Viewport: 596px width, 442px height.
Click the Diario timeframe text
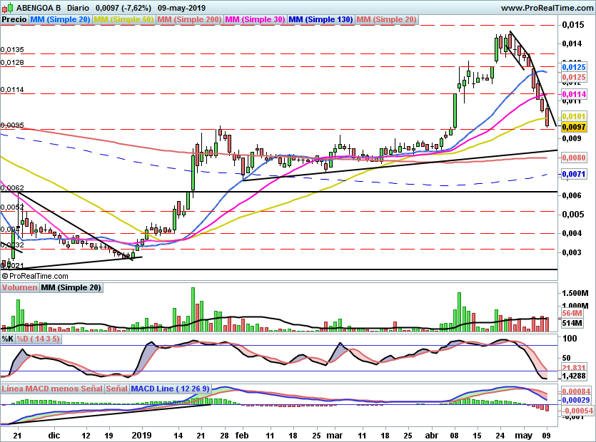pyautogui.click(x=79, y=8)
